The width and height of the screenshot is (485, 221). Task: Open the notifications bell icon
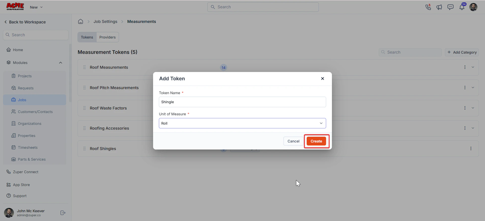pyautogui.click(x=462, y=7)
